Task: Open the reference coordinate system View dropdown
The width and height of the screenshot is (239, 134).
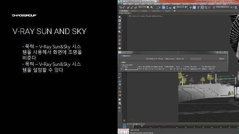Action: (x=180, y=7)
